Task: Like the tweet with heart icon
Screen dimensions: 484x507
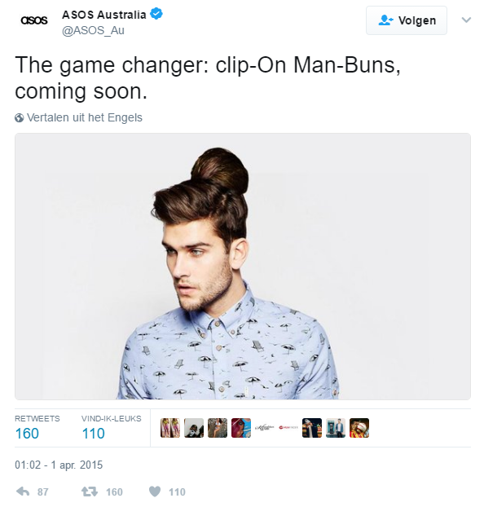Action: point(155,492)
